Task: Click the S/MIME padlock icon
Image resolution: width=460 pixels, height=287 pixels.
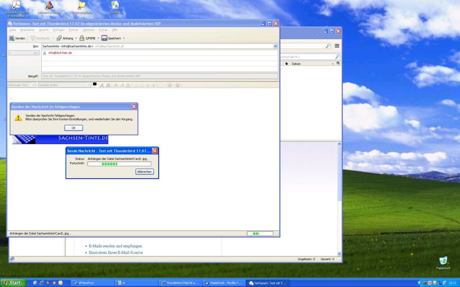Action: point(82,38)
